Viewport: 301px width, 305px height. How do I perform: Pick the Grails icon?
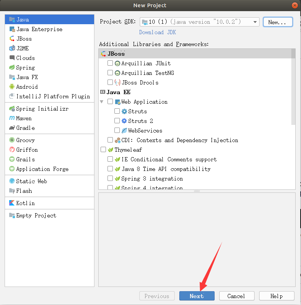click(12, 159)
